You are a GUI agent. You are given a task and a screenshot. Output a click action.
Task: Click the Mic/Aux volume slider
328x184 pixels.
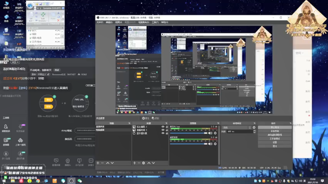coord(189,133)
